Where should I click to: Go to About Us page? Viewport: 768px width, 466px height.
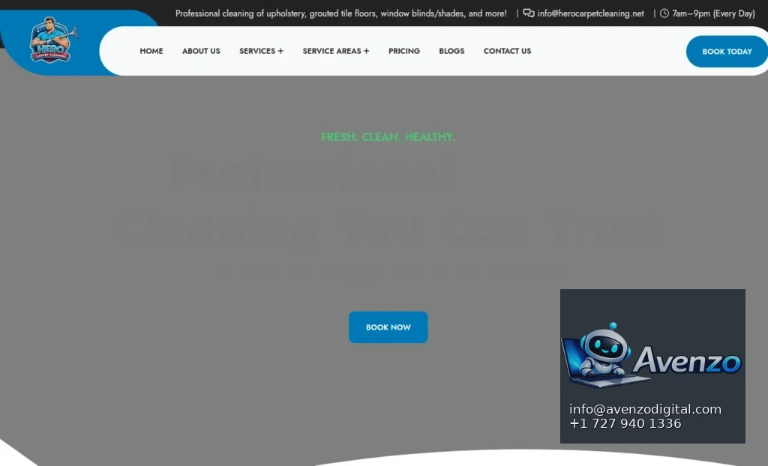201,51
